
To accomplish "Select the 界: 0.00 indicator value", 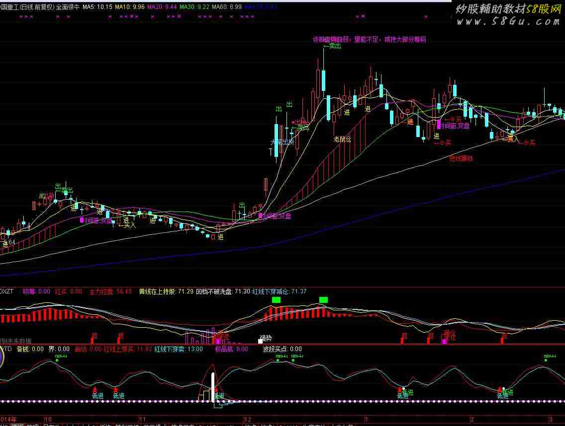I will tap(59, 349).
